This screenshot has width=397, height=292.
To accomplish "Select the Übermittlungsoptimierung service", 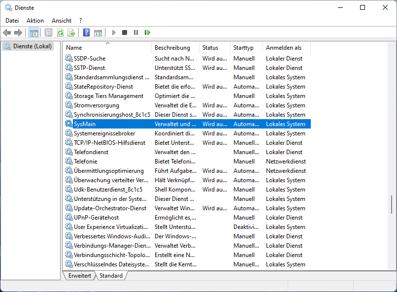I will pos(187,171).
